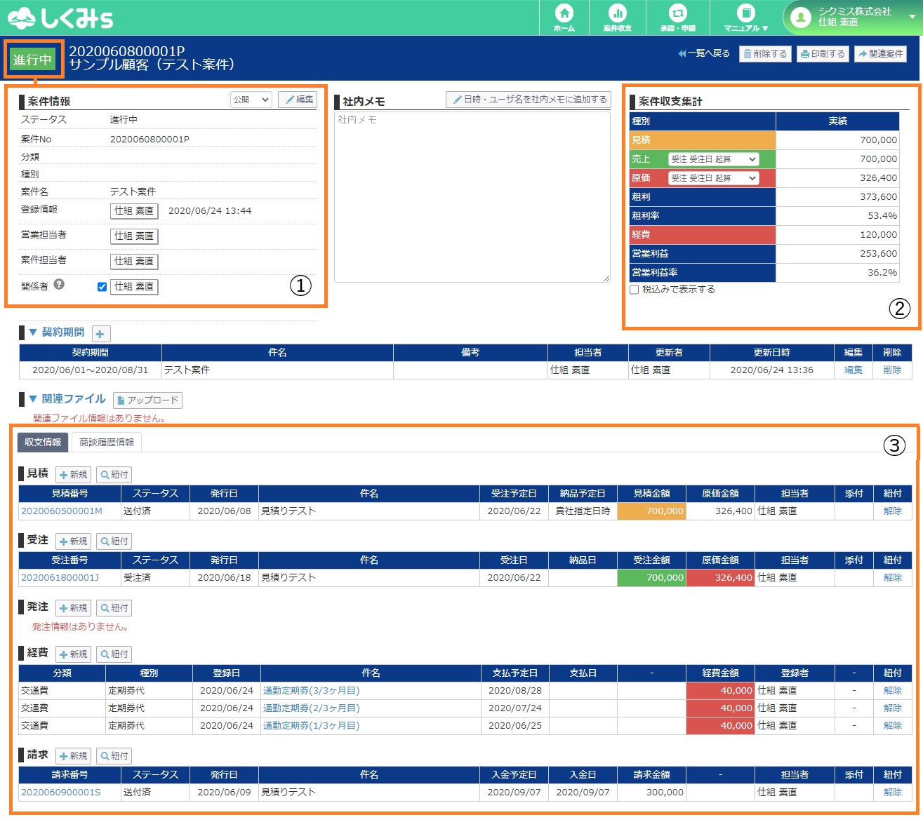Click 削除 link in 契約期間 row
This screenshot has width=923, height=822.
point(892,370)
